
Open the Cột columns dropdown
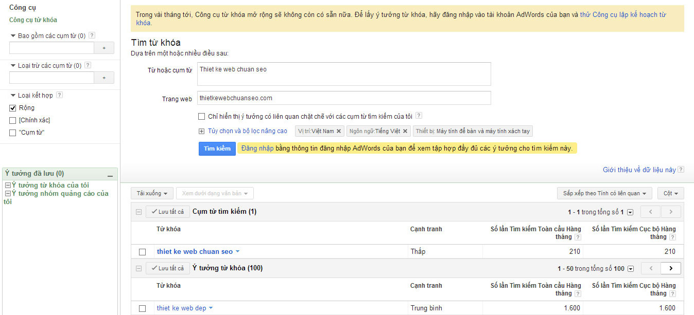[x=670, y=194]
